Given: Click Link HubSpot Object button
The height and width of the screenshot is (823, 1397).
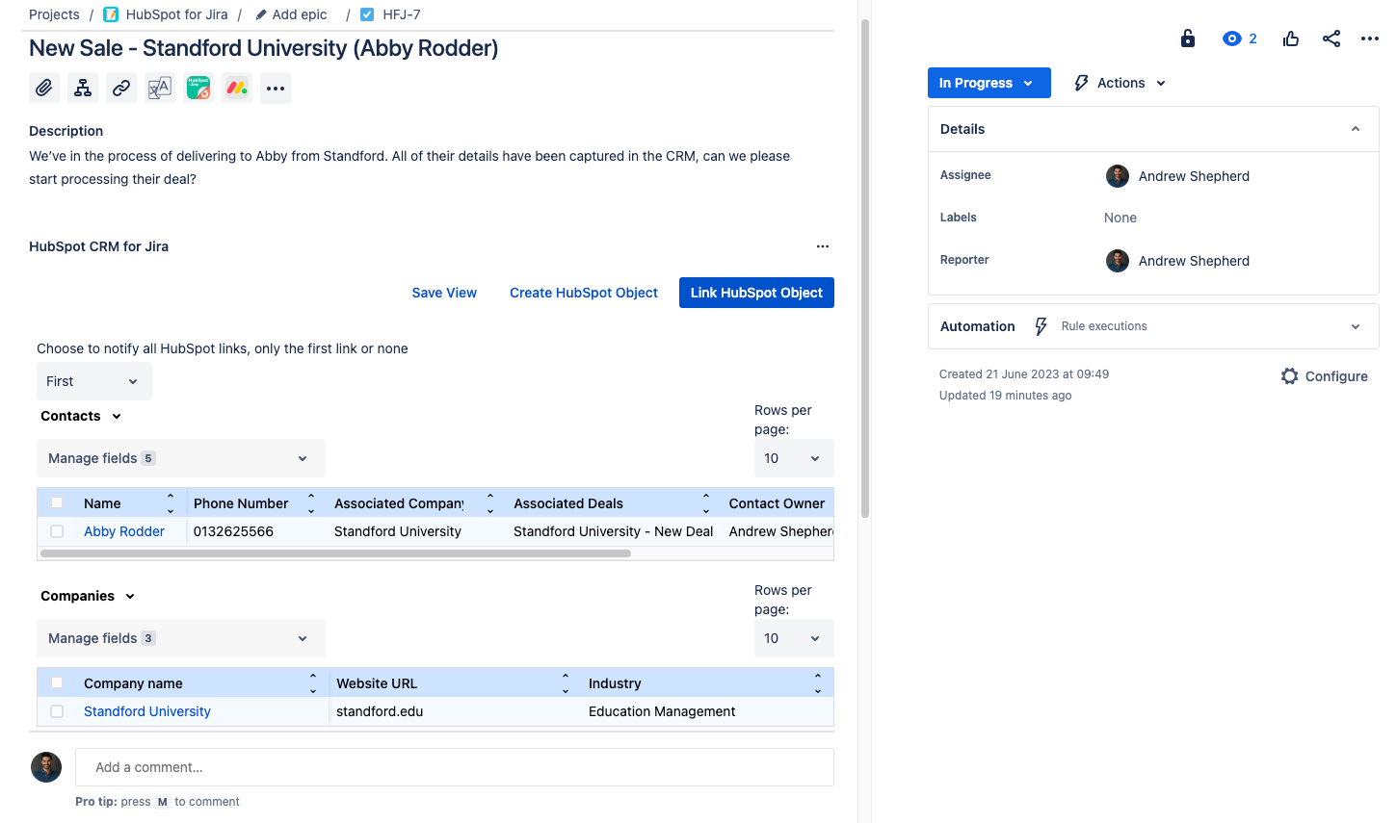Looking at the screenshot, I should (756, 293).
